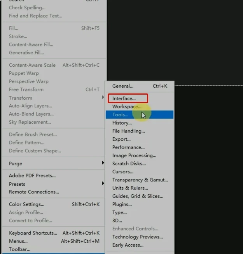Expand the Purge submenu

click(x=16, y=164)
